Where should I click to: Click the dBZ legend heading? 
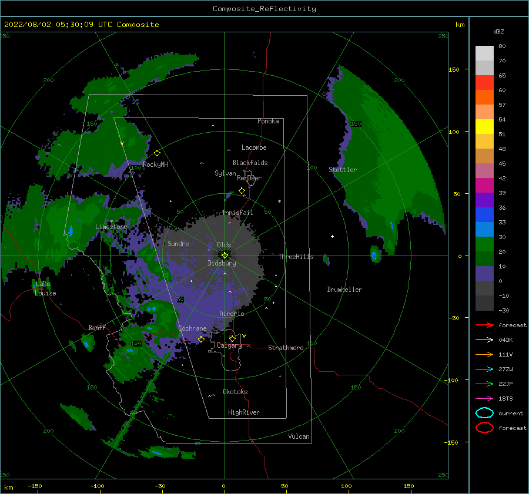498,31
